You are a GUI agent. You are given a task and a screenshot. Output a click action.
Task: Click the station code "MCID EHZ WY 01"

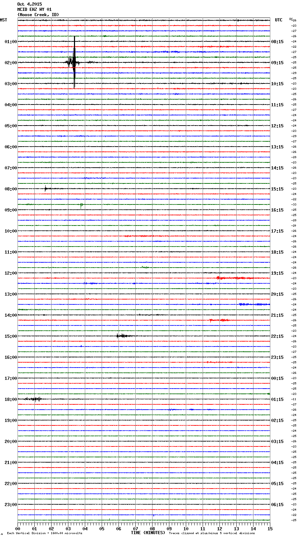34,9
